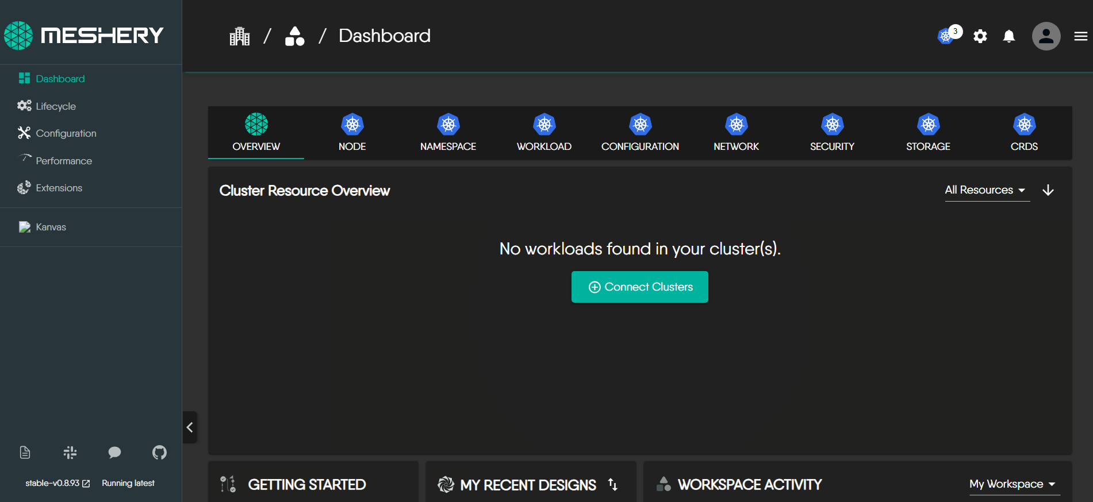Click the Connect Clusters button

640,287
